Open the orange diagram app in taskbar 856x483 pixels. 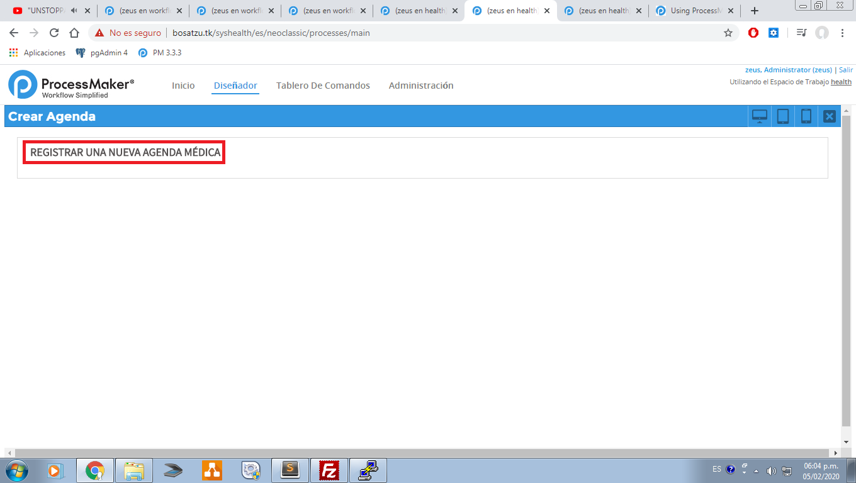click(212, 470)
